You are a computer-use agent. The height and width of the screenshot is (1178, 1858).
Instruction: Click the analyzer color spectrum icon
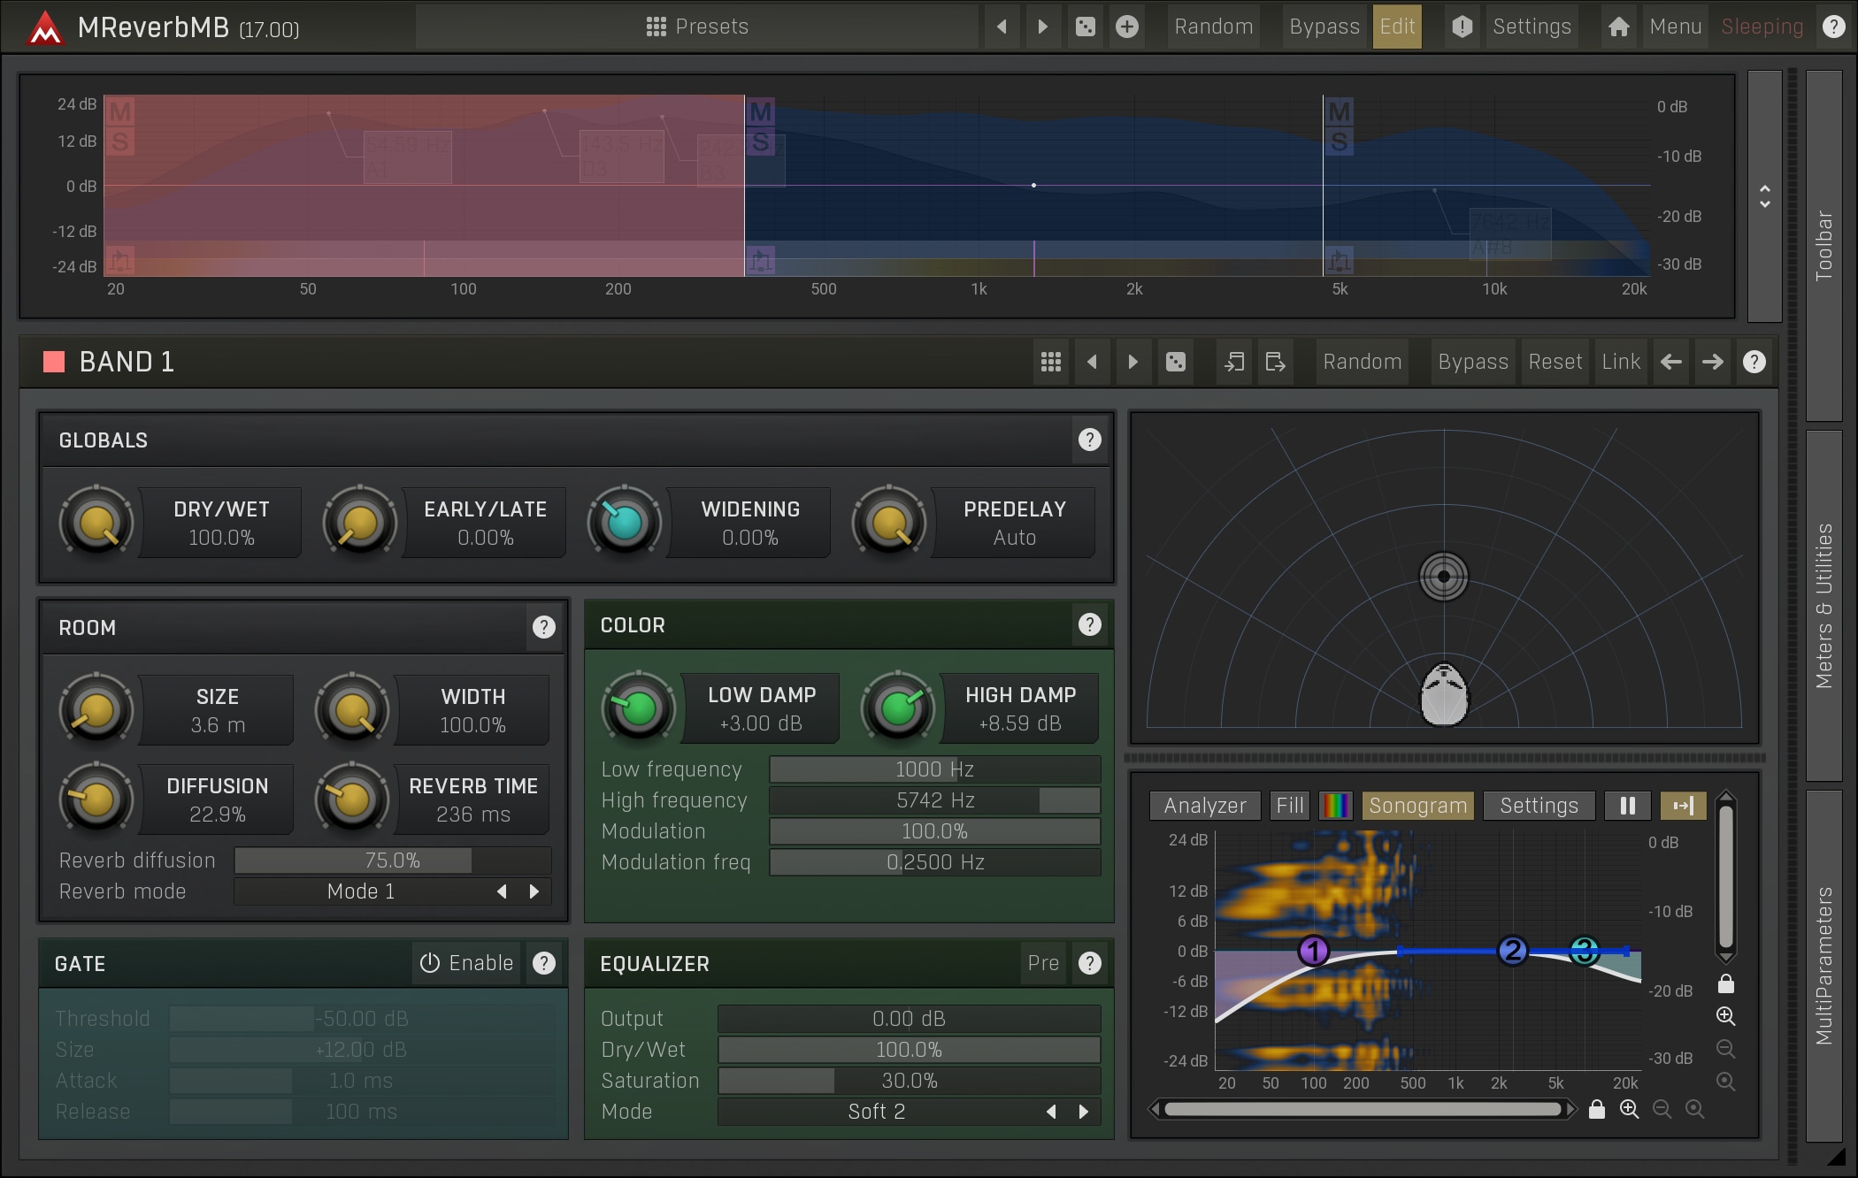pos(1335,806)
